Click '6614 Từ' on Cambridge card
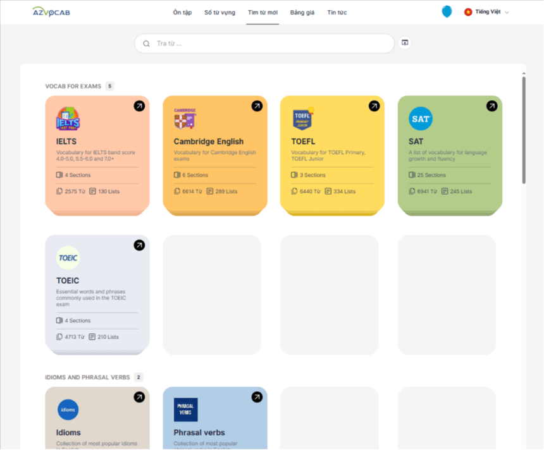 pyautogui.click(x=192, y=192)
